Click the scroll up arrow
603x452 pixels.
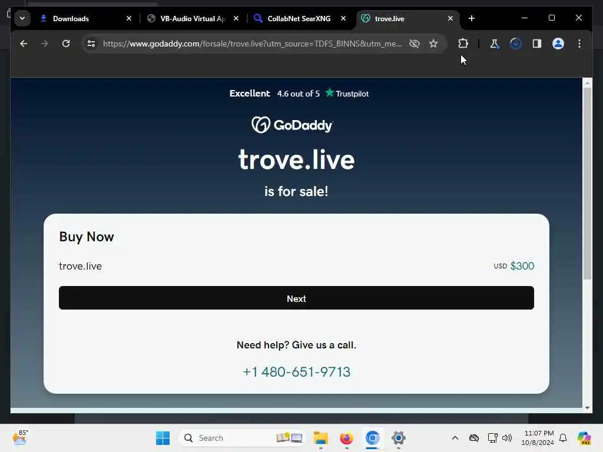point(587,82)
